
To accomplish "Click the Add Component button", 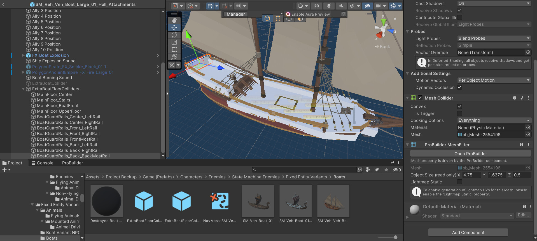I will [468, 233].
